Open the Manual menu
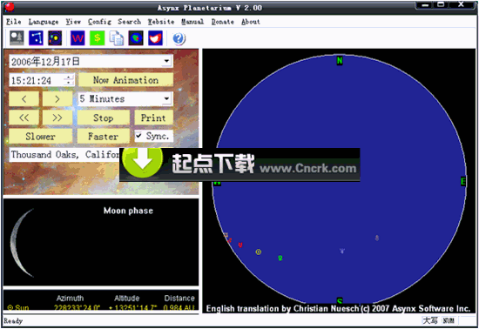Viewport: 479px width, 329px height. (x=192, y=22)
